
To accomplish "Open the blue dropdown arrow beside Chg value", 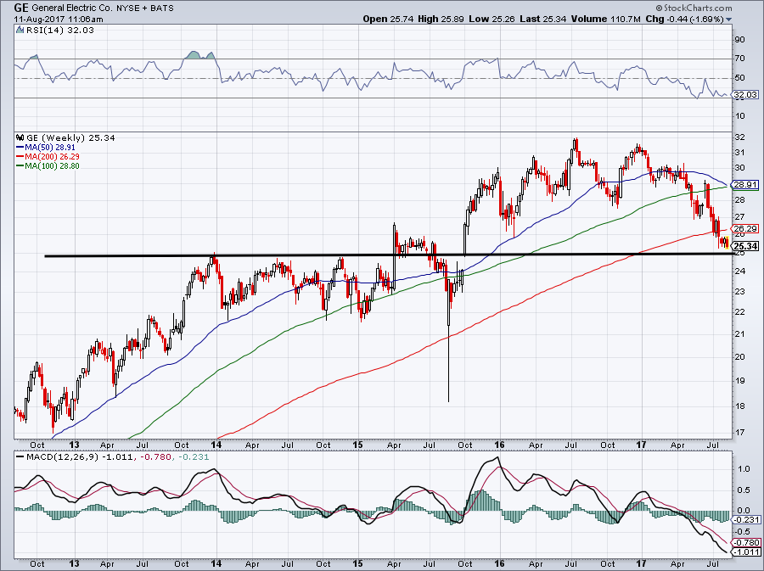I will pos(729,20).
